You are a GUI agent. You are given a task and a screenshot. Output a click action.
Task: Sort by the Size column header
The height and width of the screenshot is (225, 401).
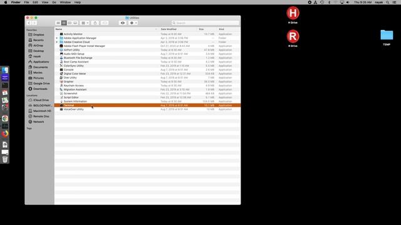(x=201, y=29)
